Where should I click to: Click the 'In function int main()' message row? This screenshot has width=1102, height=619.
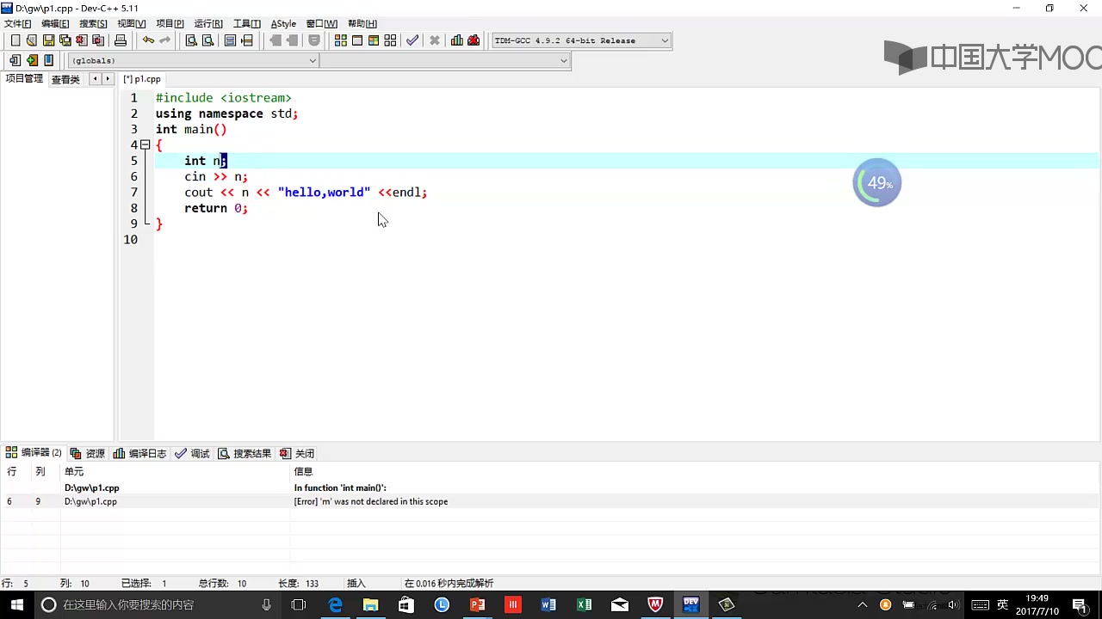340,487
